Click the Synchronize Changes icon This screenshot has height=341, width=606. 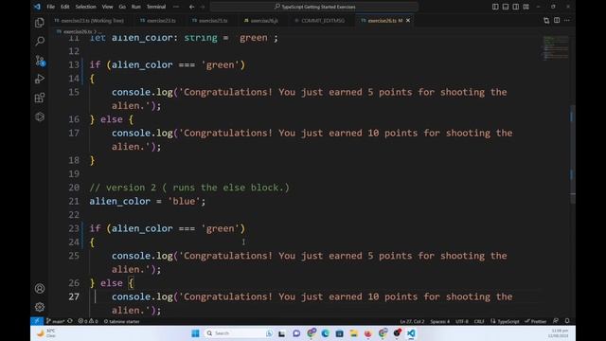click(70, 321)
